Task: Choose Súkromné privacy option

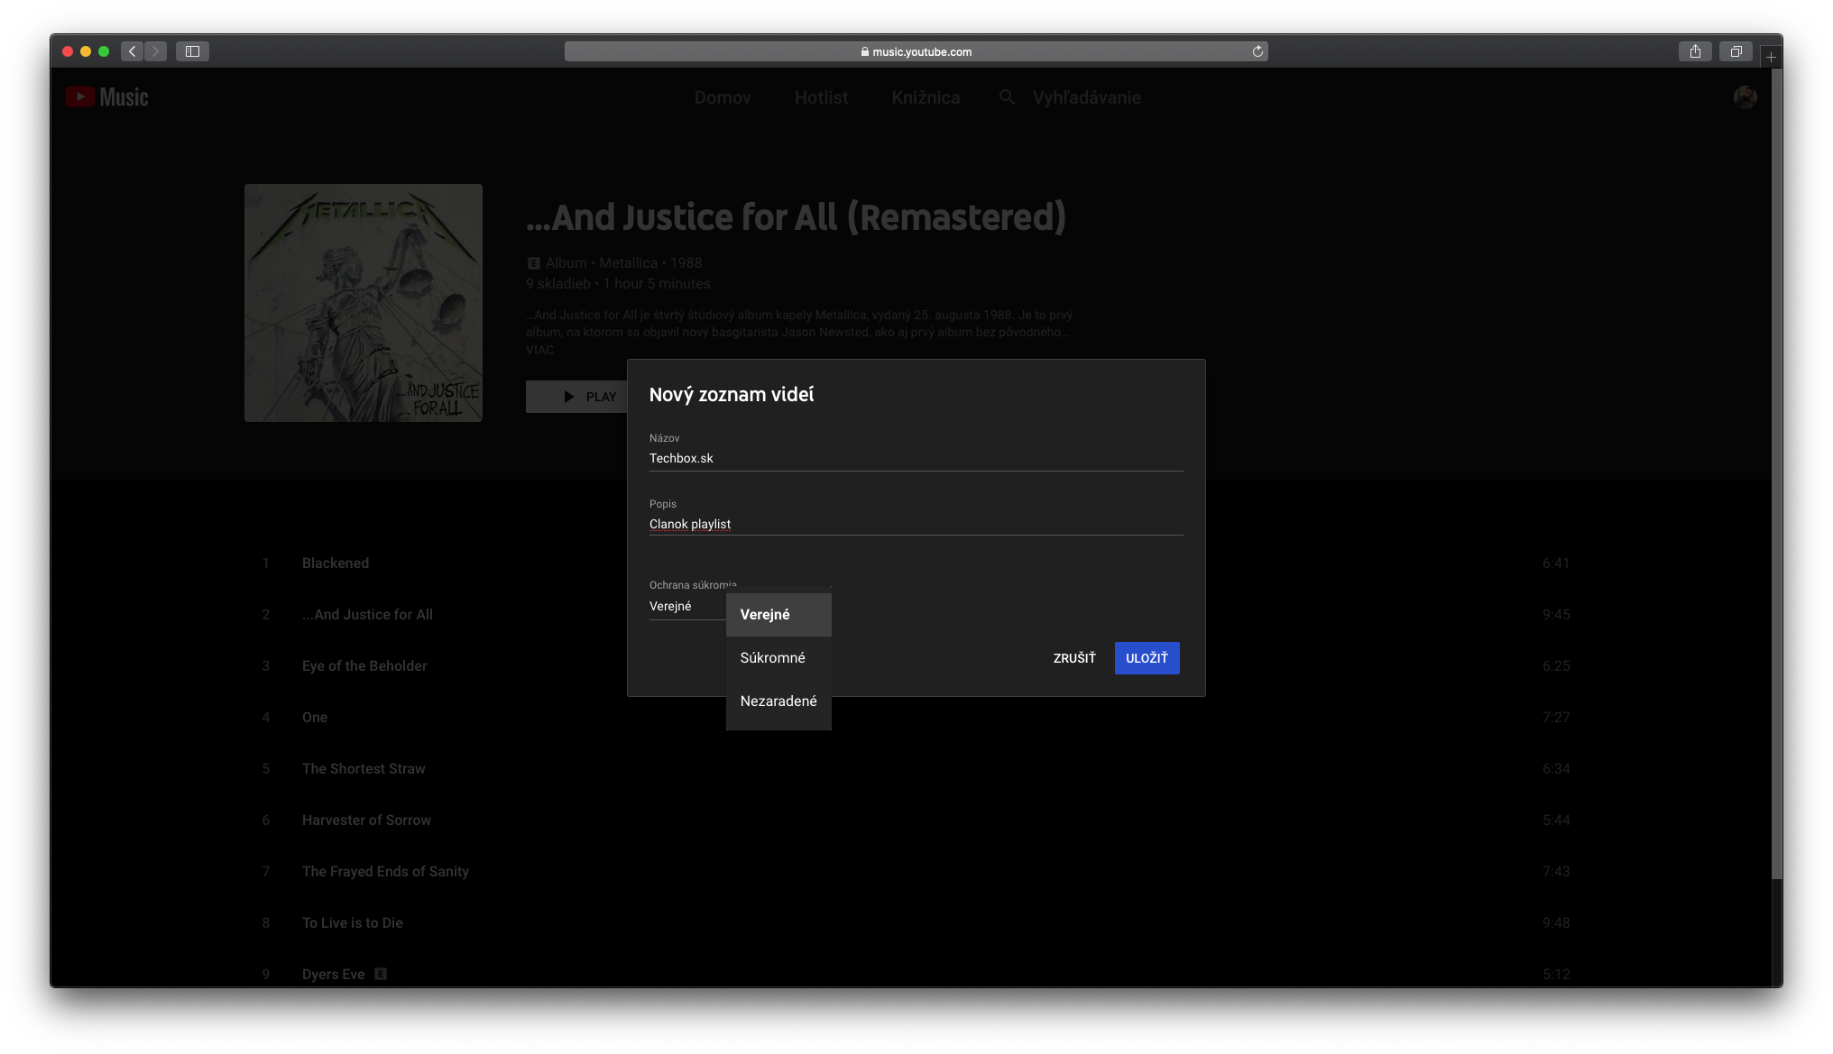Action: [778, 658]
